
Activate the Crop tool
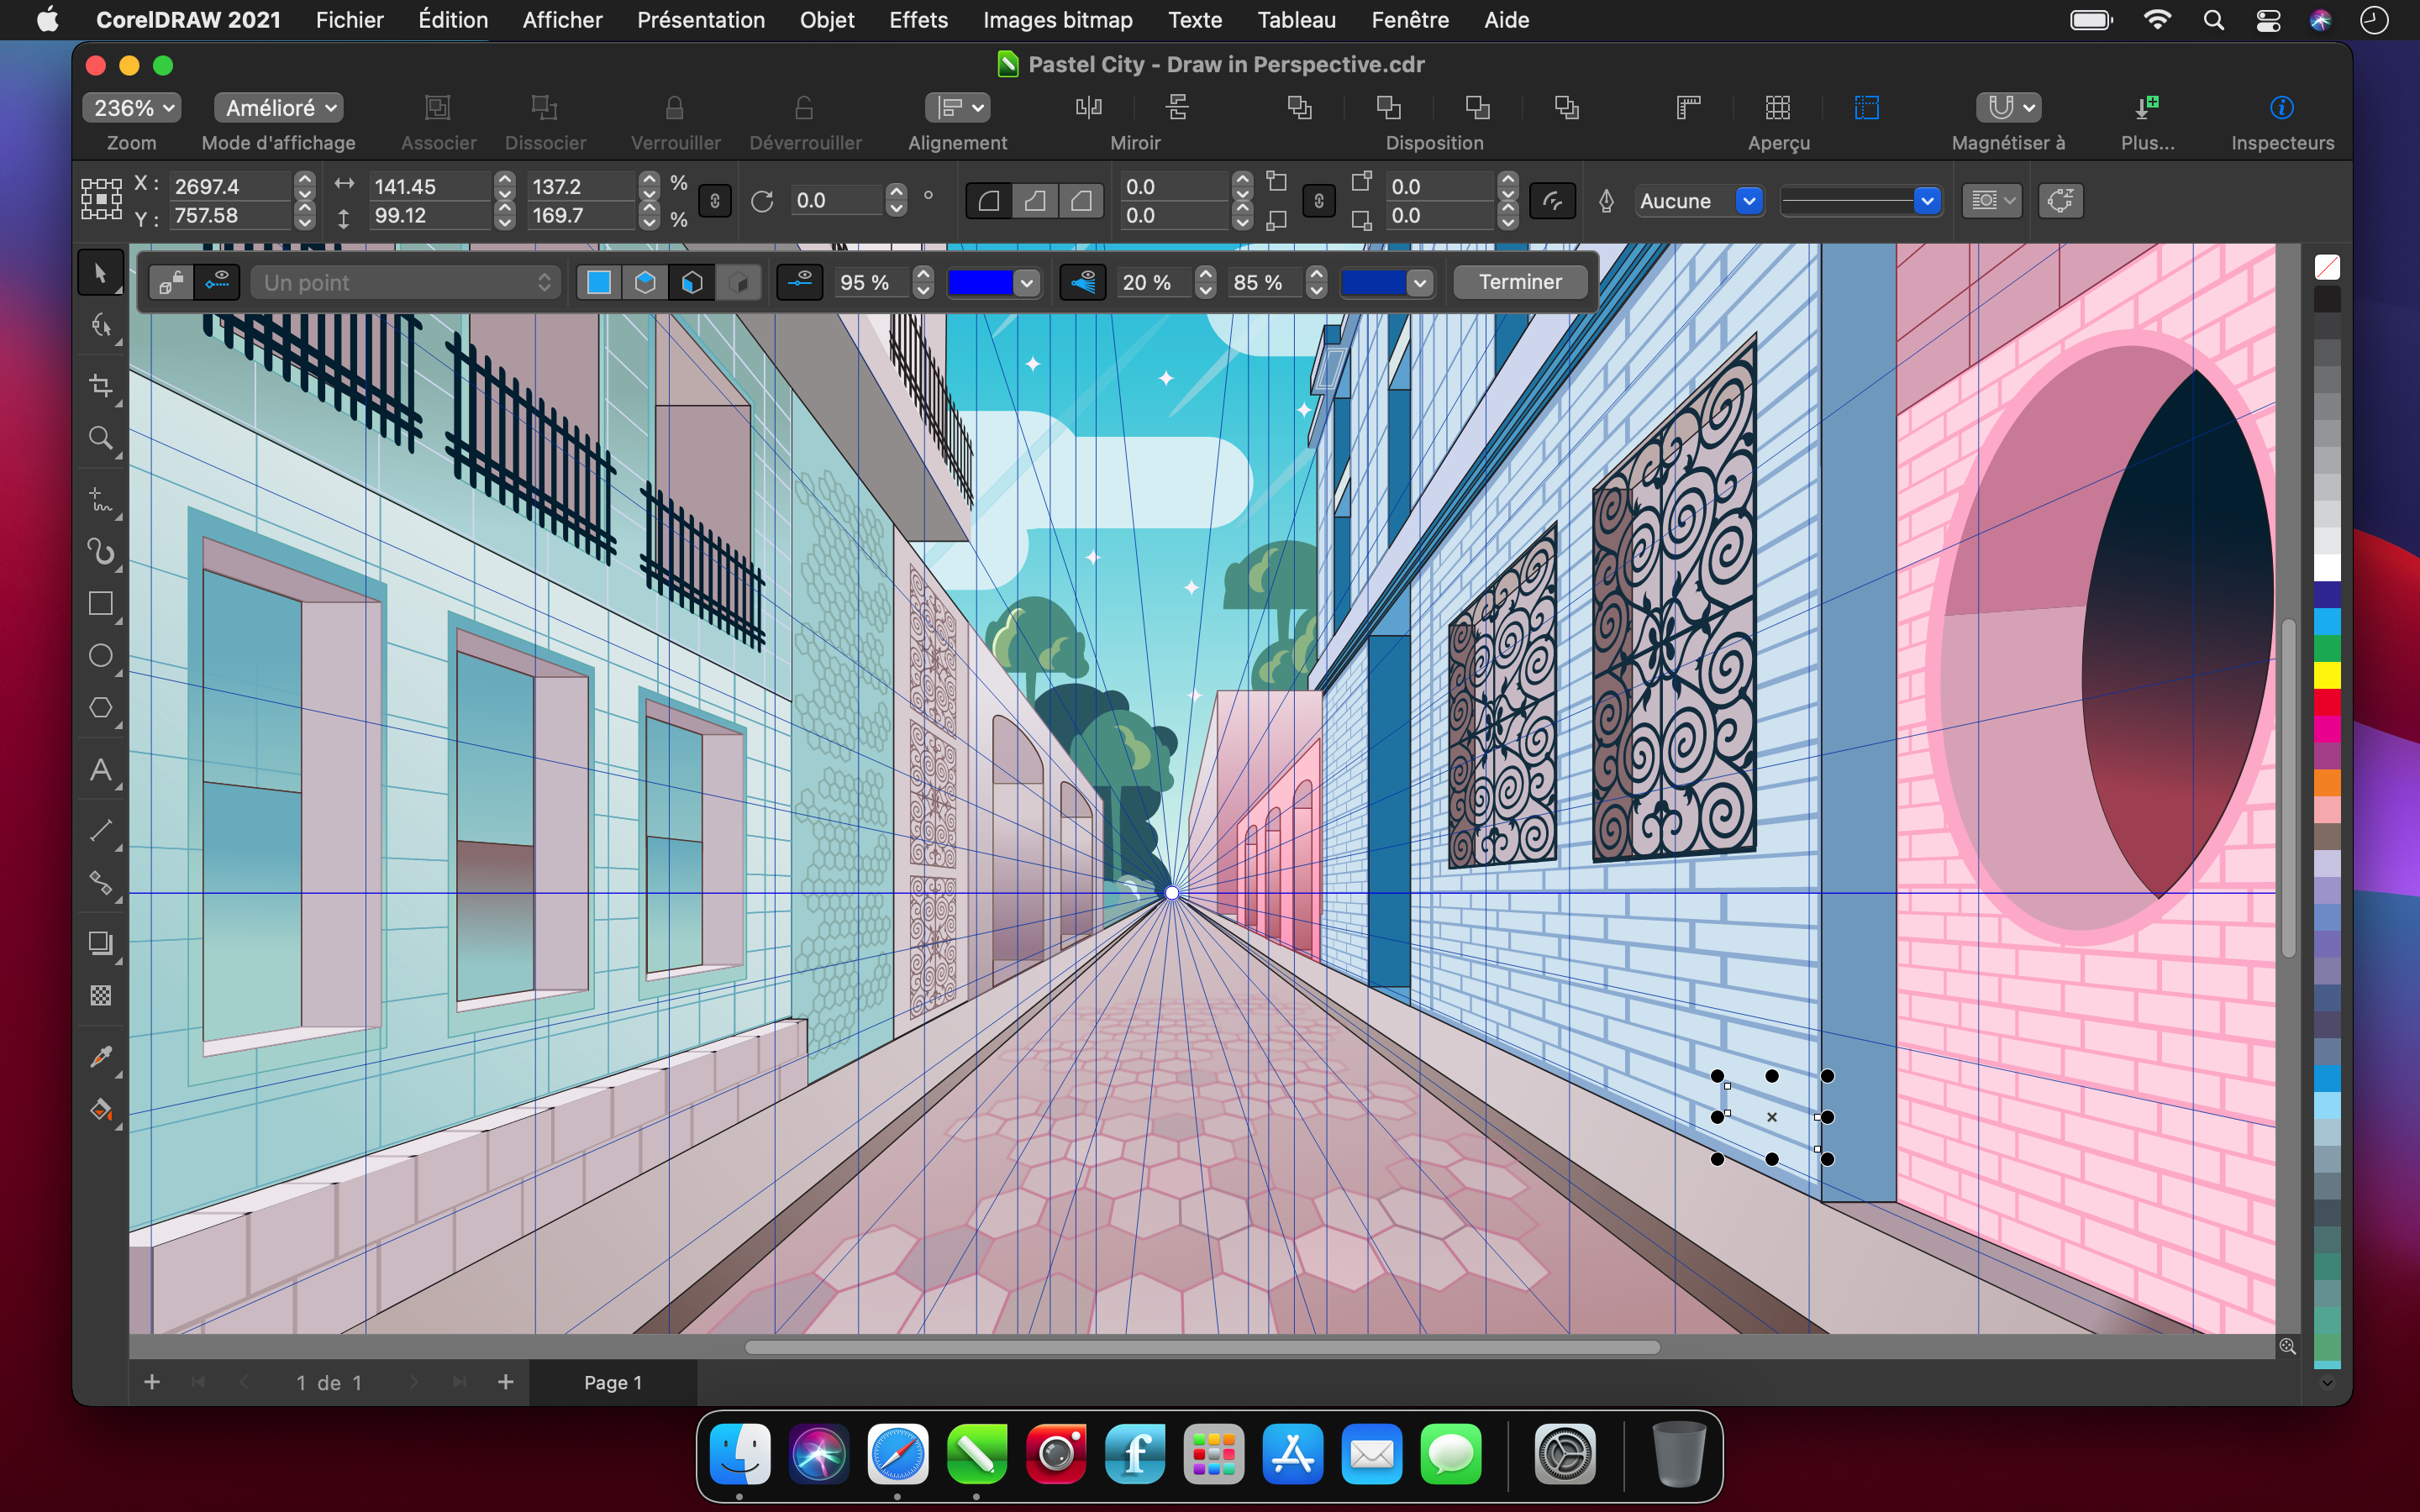click(101, 386)
